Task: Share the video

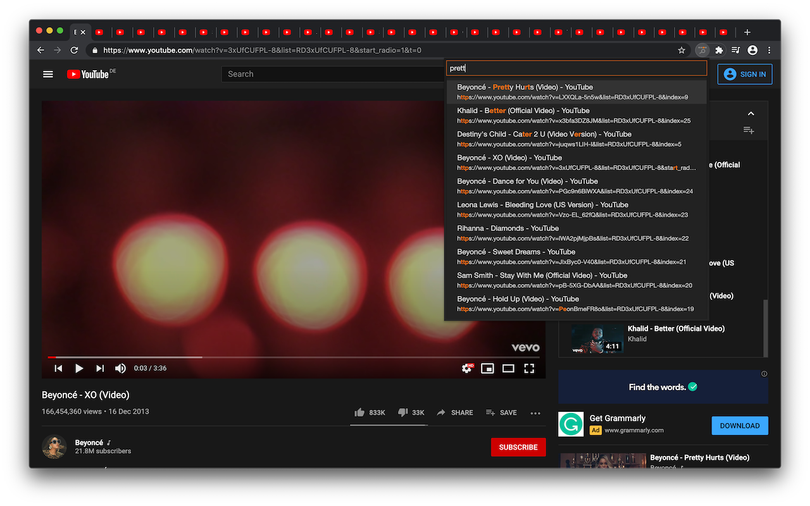Action: (x=454, y=412)
